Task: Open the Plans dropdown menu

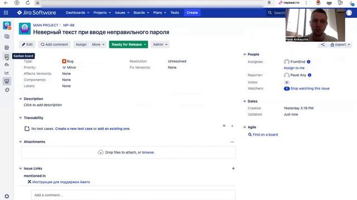Action: (160, 13)
